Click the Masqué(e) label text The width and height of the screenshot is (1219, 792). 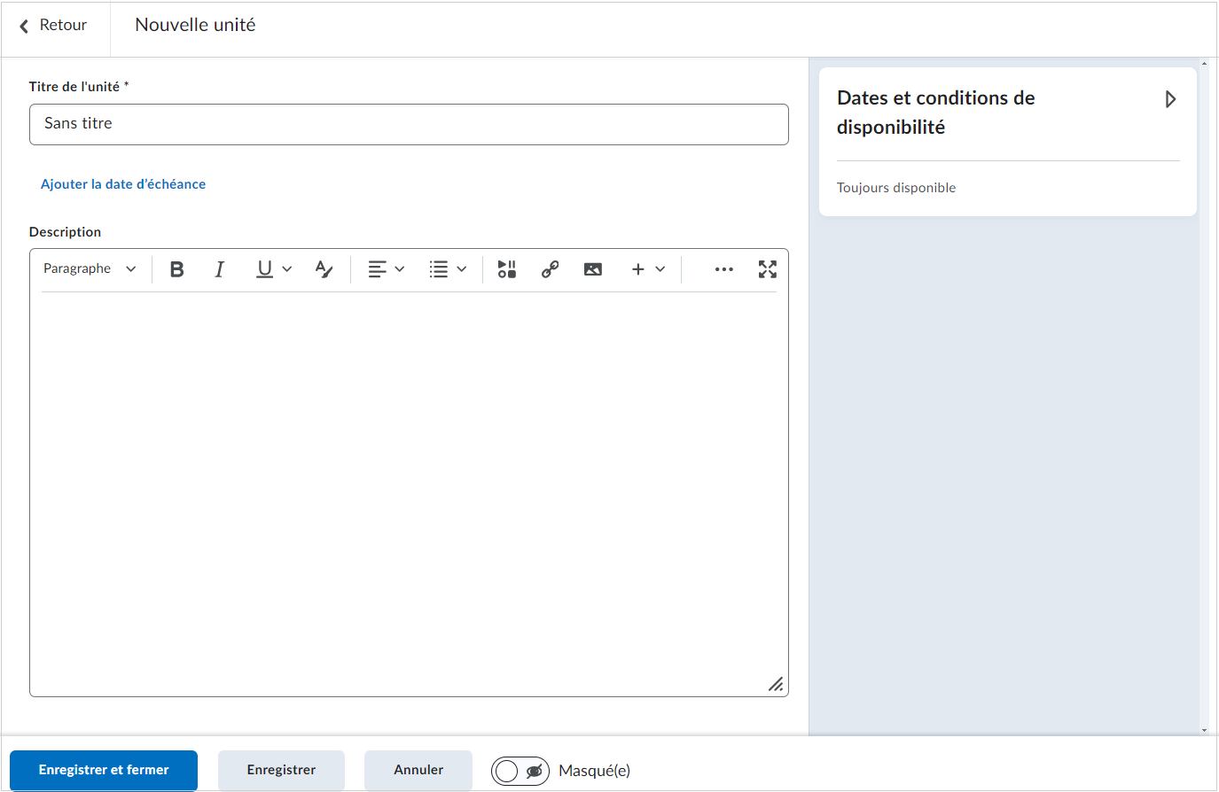pos(594,771)
